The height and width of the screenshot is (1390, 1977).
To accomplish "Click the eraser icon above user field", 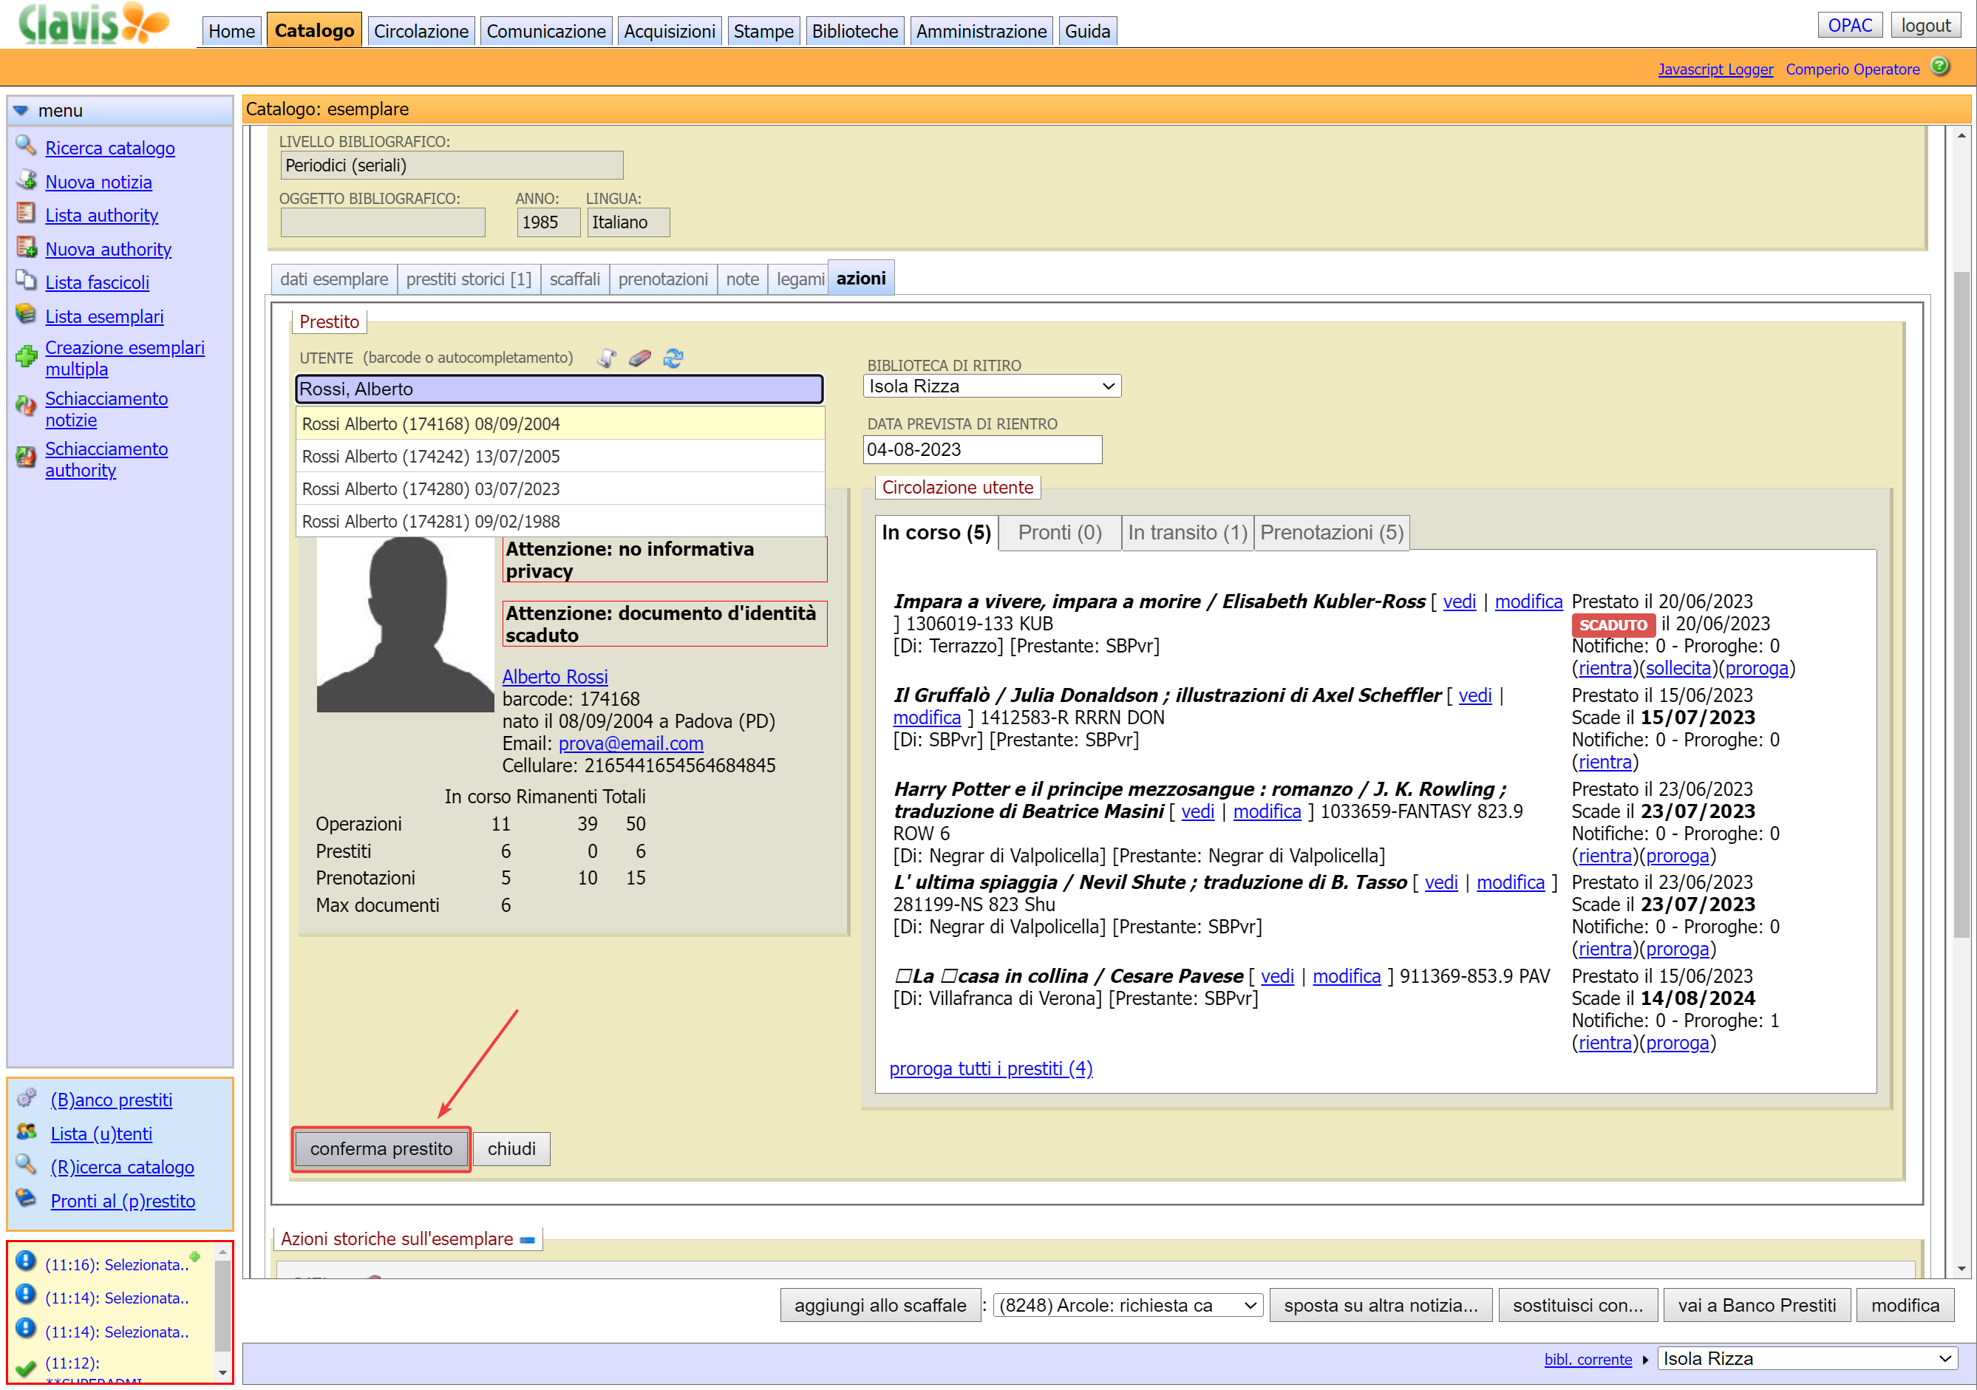I will [x=640, y=358].
